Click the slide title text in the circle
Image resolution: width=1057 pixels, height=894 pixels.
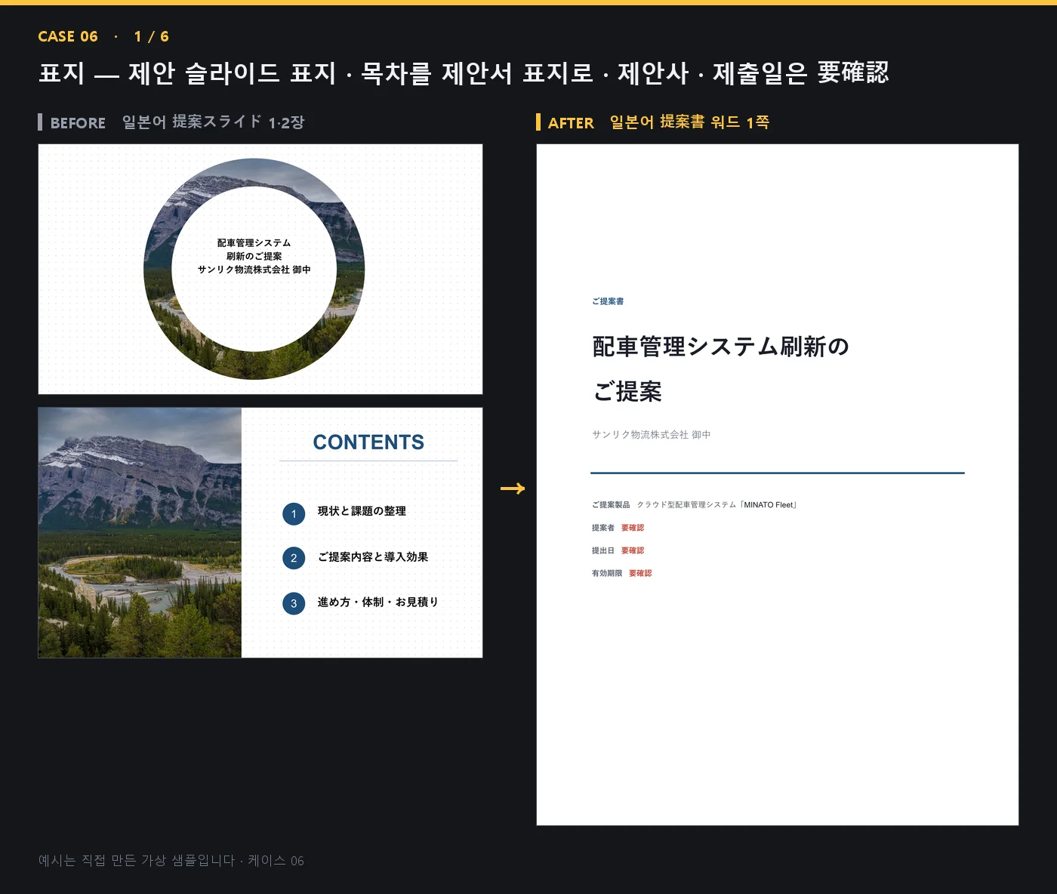pos(254,256)
